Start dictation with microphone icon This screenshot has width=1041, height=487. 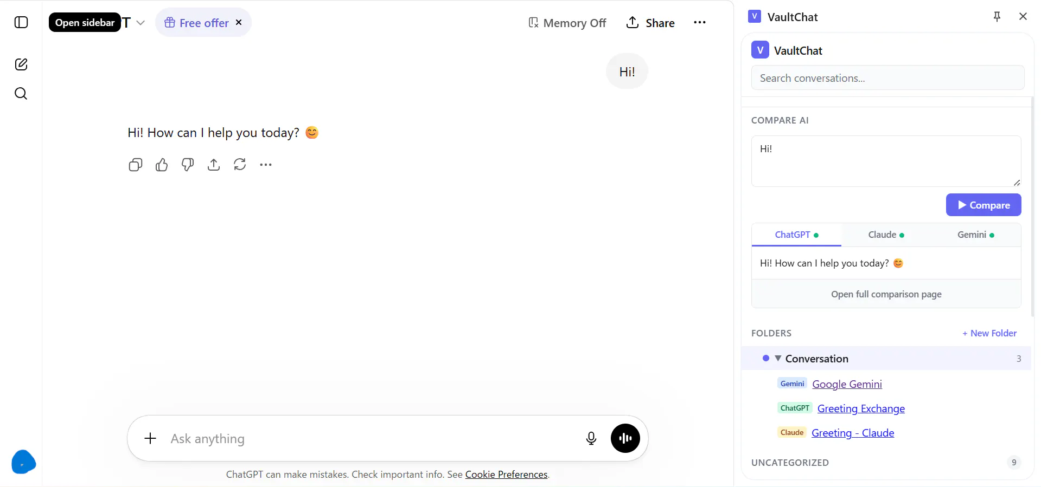(591, 438)
